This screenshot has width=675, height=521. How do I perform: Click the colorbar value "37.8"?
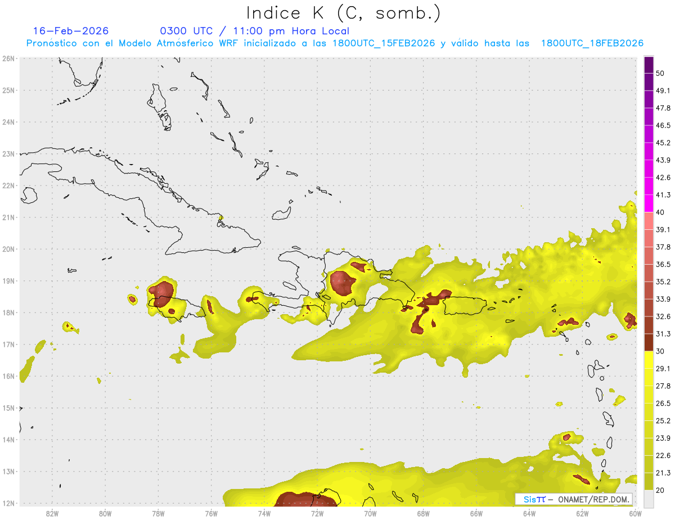(x=663, y=247)
